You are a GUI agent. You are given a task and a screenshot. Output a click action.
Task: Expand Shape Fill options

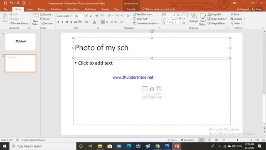[215, 15]
